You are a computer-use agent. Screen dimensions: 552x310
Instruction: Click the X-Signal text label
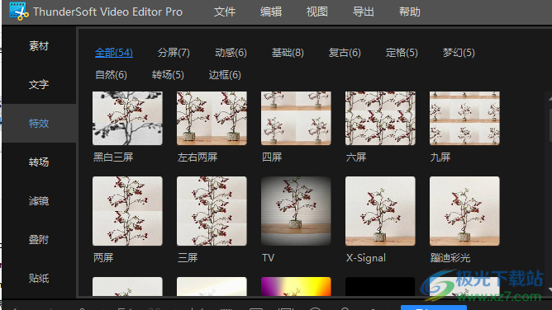366,258
